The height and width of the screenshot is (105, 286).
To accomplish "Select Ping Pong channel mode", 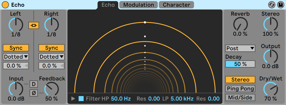I will pos(240,89).
